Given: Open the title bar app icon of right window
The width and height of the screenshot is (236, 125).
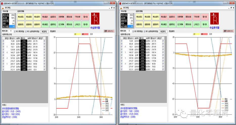Looking at the screenshot, I should pos(120,3).
